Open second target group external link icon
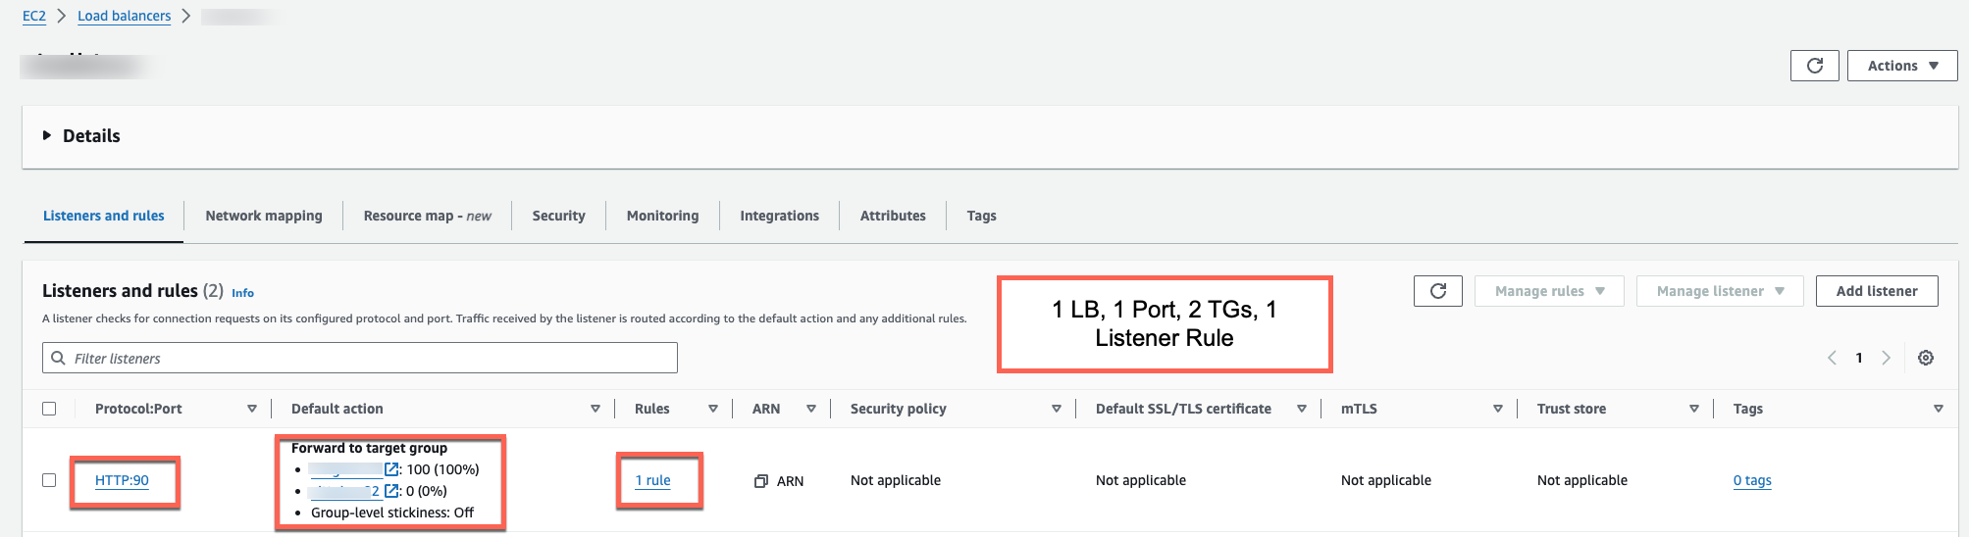This screenshot has height=537, width=1969. pos(391,491)
